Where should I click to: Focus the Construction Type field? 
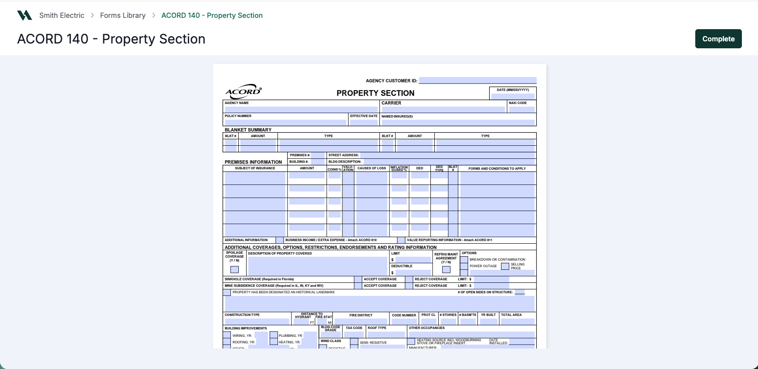[257, 322]
